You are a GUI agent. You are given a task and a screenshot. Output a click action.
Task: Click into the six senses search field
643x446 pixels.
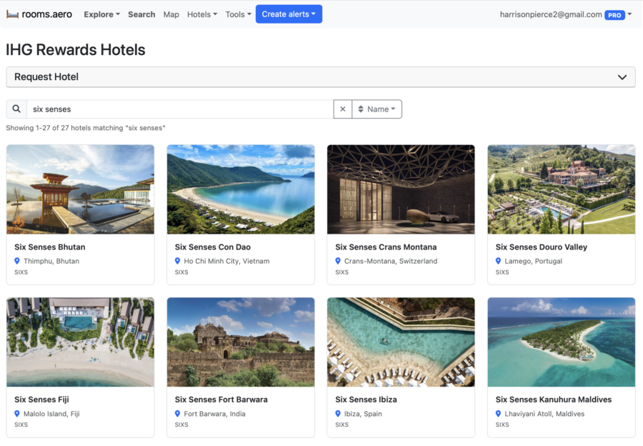point(180,109)
